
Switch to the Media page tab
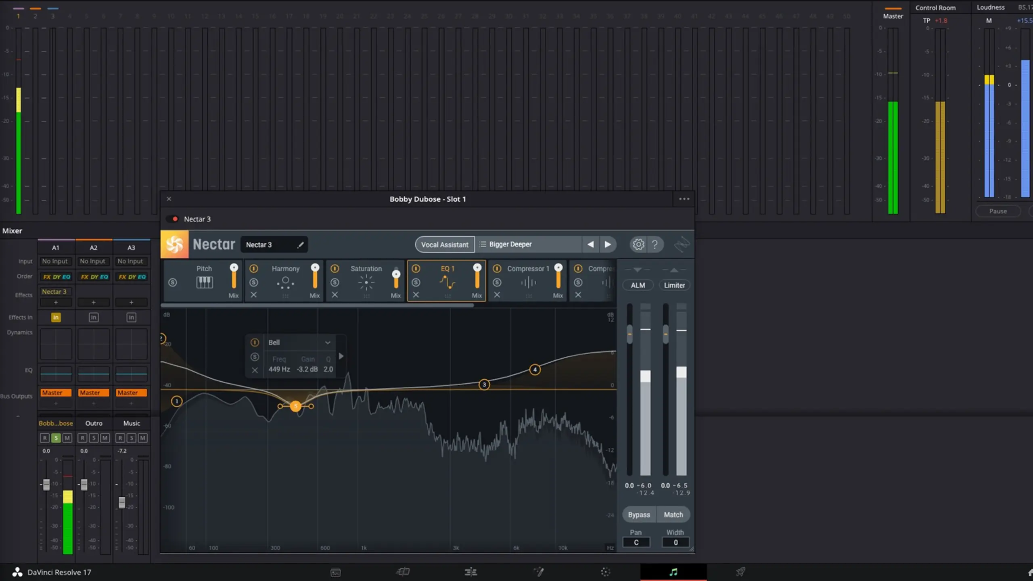(x=336, y=572)
